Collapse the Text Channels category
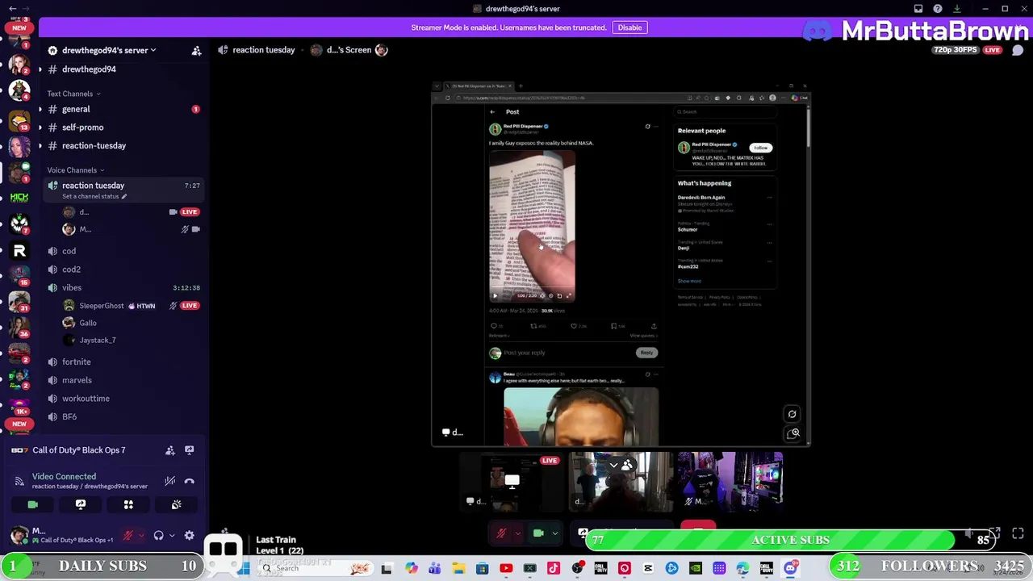This screenshot has height=581, width=1033. [x=73, y=94]
